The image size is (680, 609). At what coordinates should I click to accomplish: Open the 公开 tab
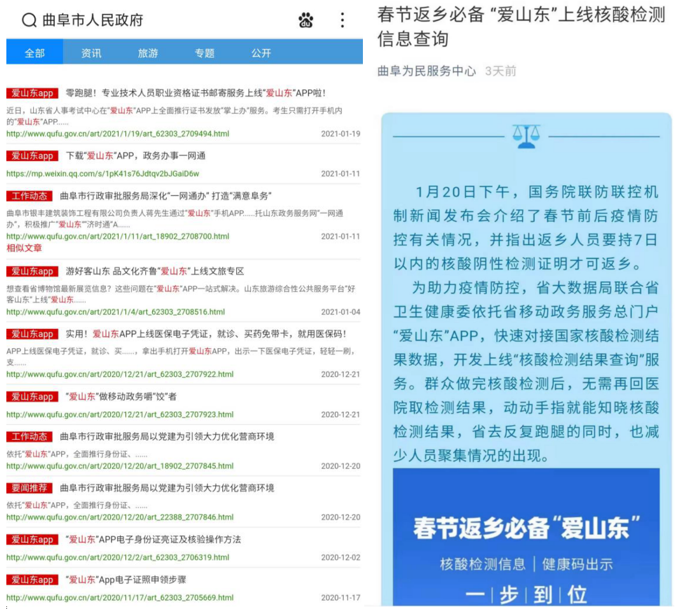tap(261, 53)
